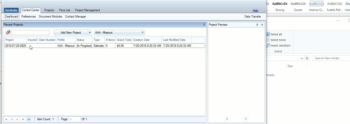Click the Estimate type cell

tap(99, 46)
